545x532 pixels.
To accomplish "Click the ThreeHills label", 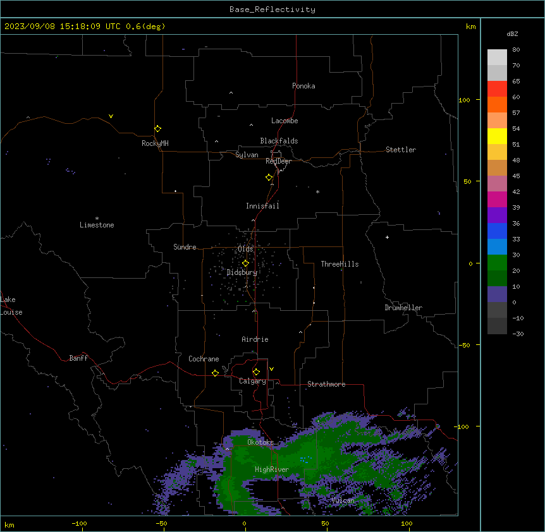I will (340, 264).
